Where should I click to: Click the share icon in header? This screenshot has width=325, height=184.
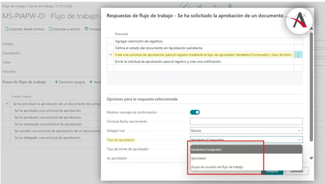[x=200, y=6]
